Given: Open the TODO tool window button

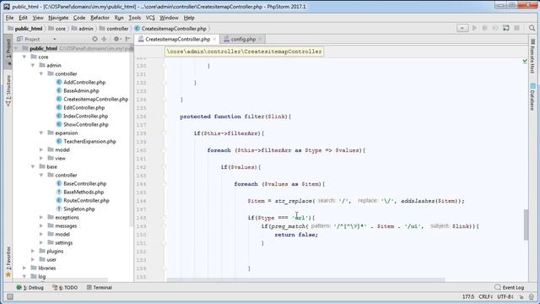Looking at the screenshot, I should (65, 287).
